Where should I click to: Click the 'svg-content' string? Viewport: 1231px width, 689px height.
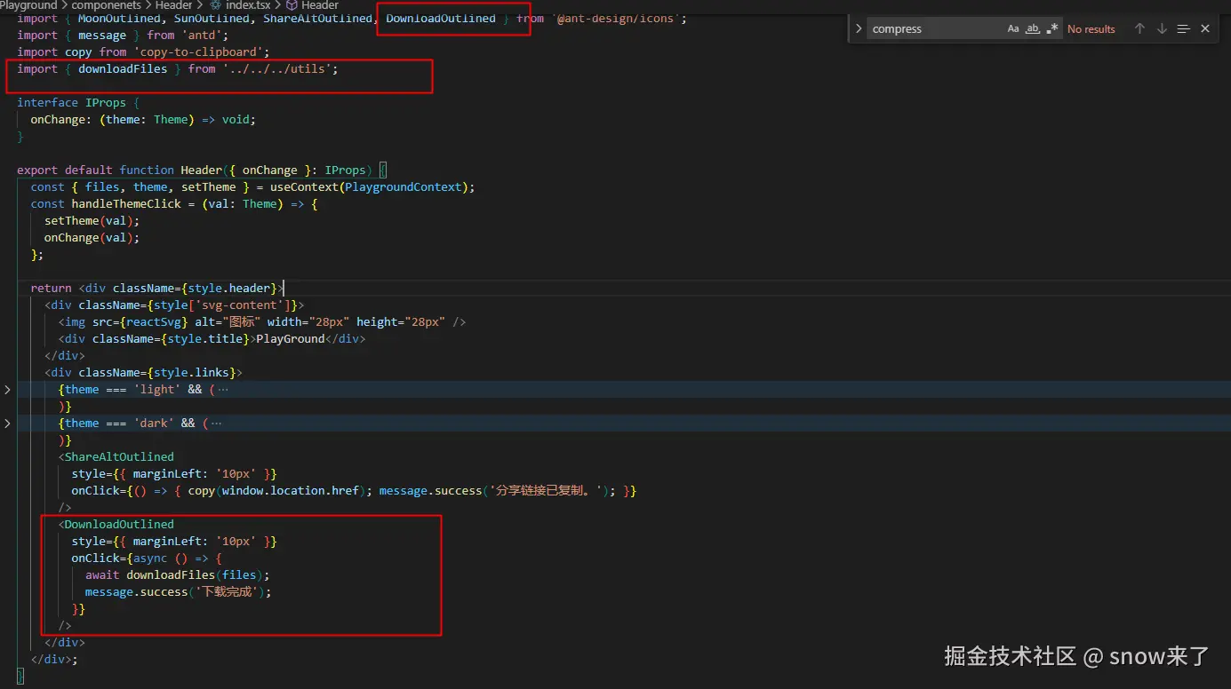pyautogui.click(x=243, y=305)
